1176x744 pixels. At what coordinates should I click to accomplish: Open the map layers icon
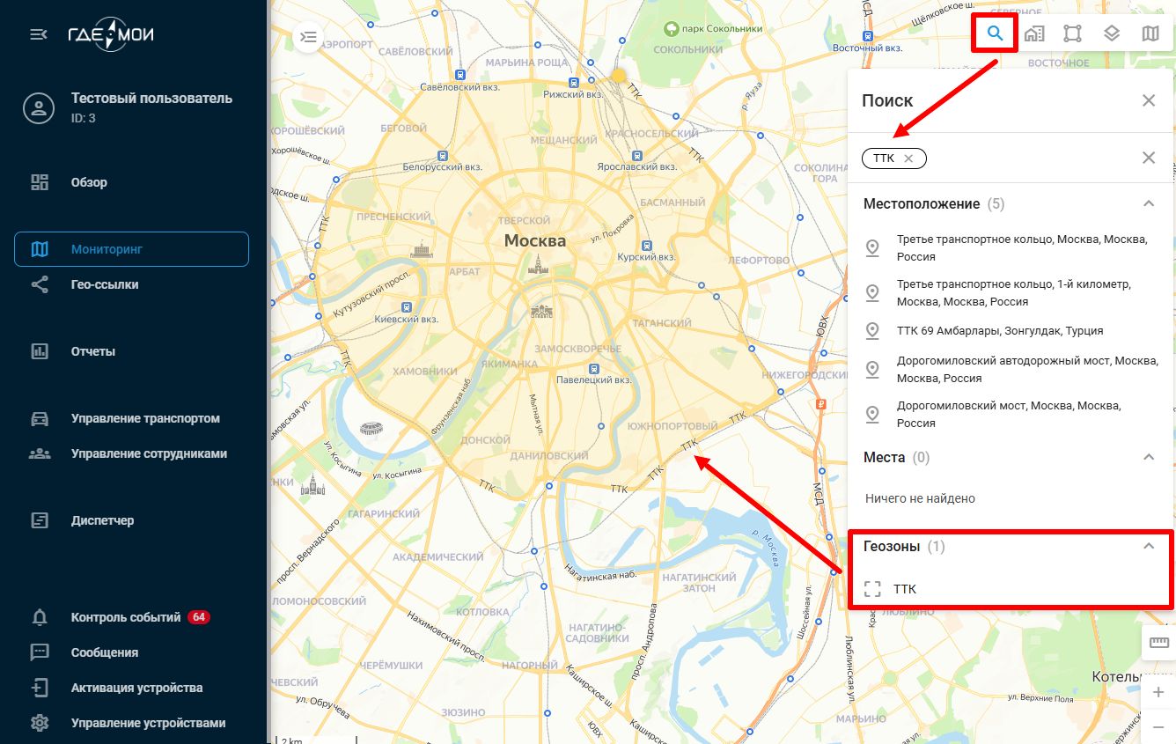(x=1111, y=34)
